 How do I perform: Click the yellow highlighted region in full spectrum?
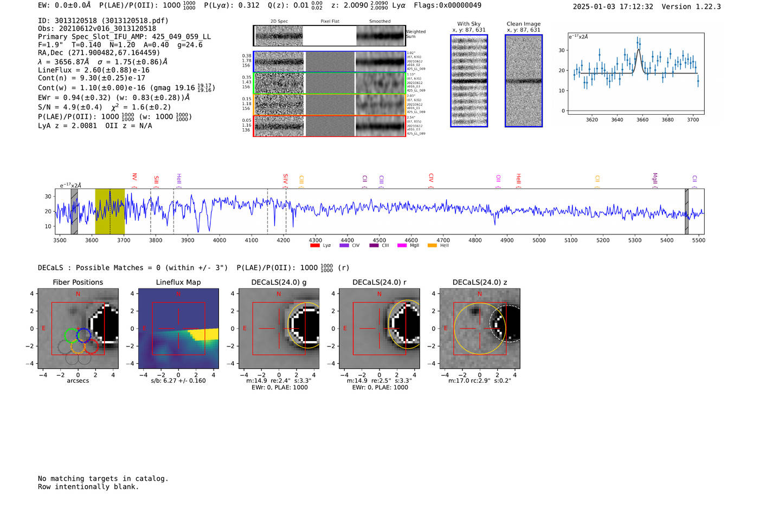[x=110, y=212]
